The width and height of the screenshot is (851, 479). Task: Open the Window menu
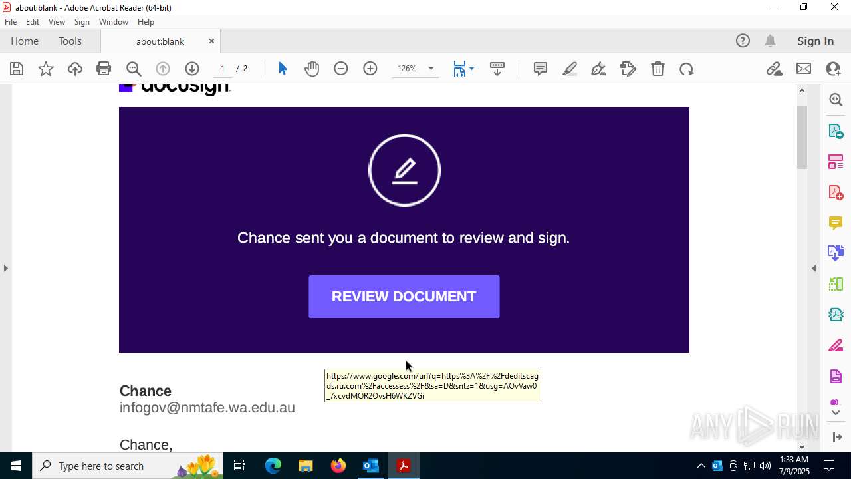coord(114,22)
